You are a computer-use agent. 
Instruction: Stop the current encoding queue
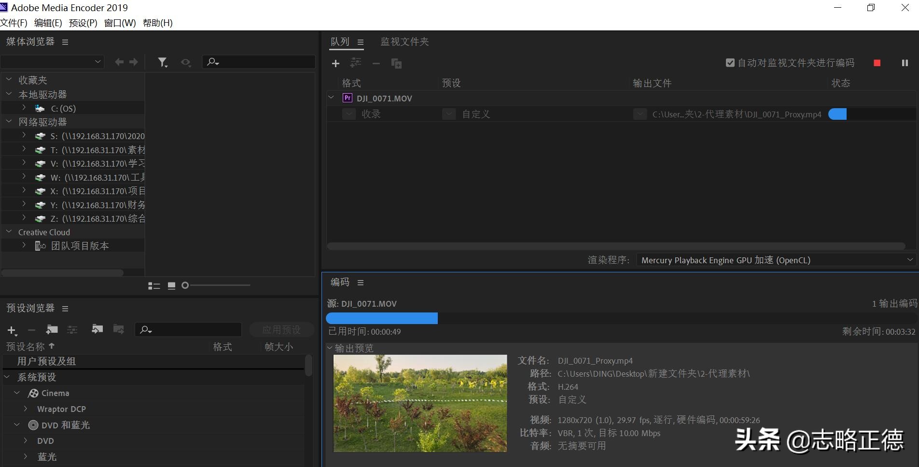(877, 63)
